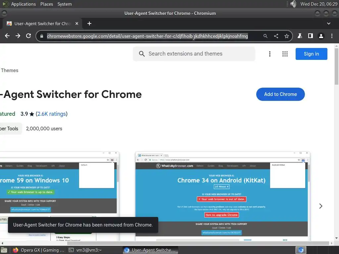339x254 pixels.
Task: Click the workspace switcher in the panel
Action: (301, 250)
